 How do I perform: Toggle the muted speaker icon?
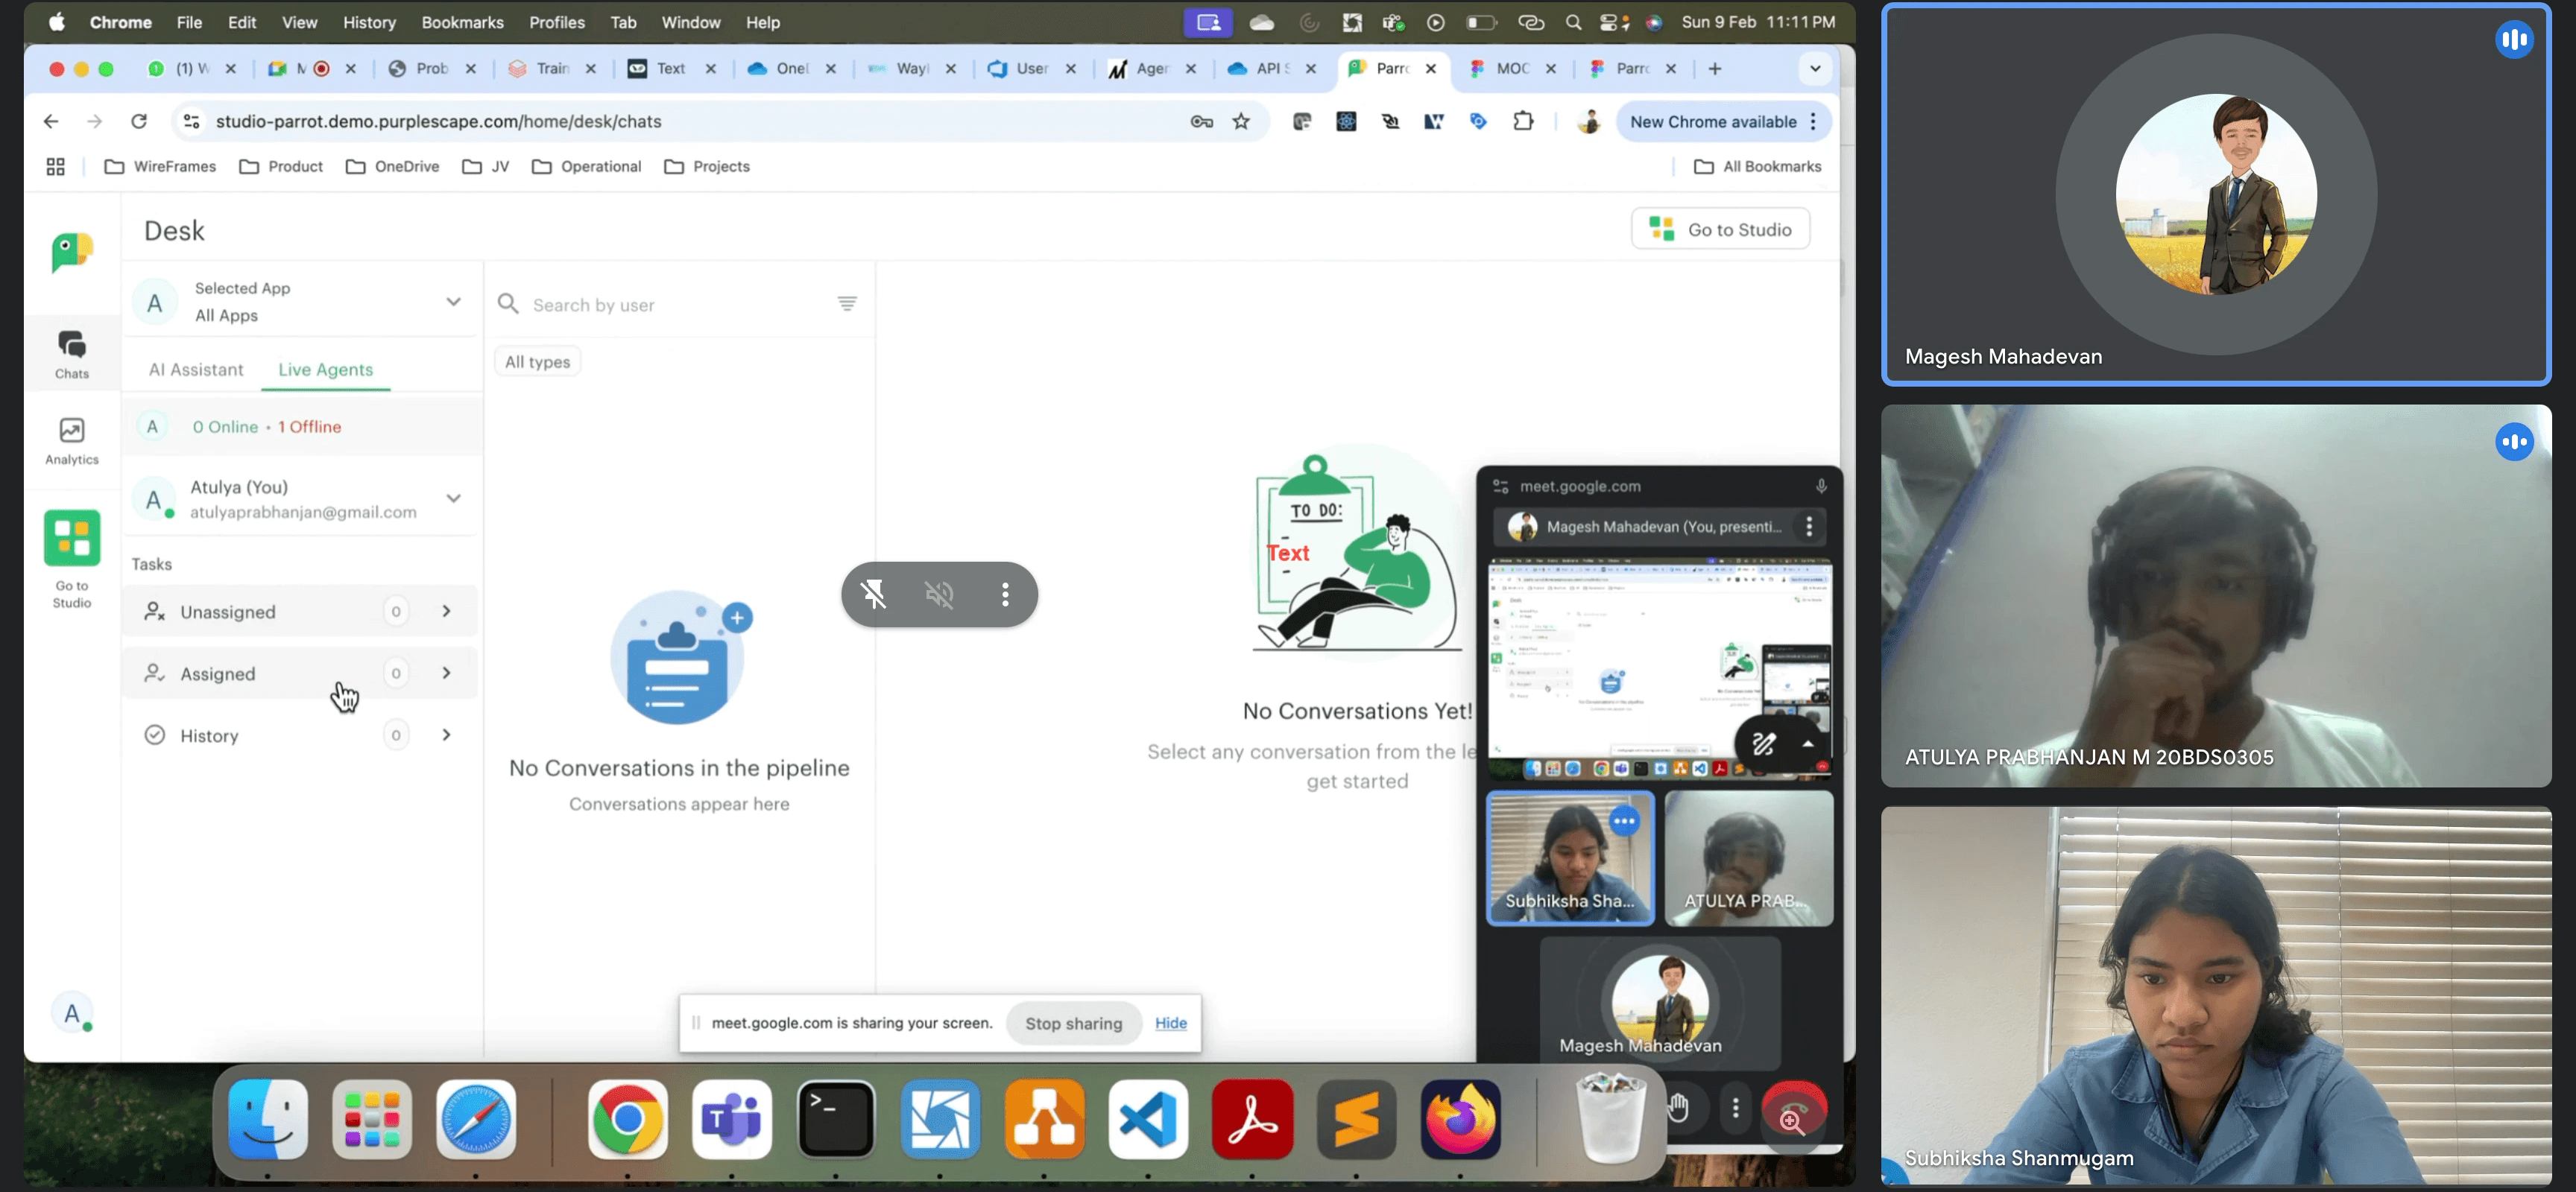pyautogui.click(x=939, y=595)
